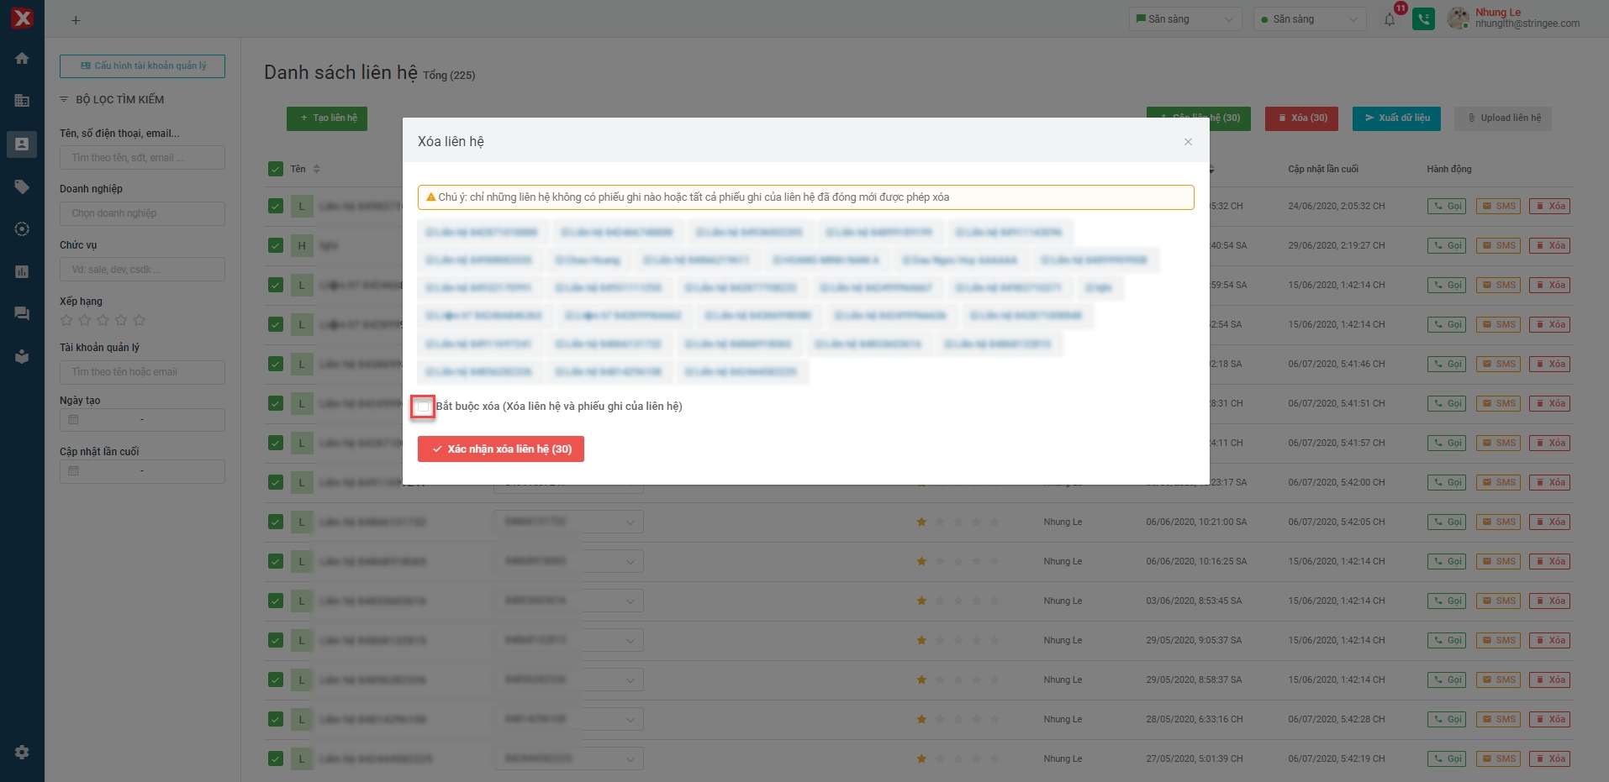
Task: Click 'Cấu hình tài khoản quản lý'
Action: (142, 66)
